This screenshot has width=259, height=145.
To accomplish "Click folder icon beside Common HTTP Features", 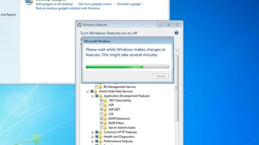I will point(100,132).
